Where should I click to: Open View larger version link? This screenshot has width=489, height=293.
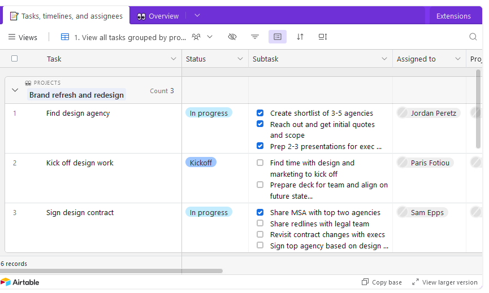445,282
